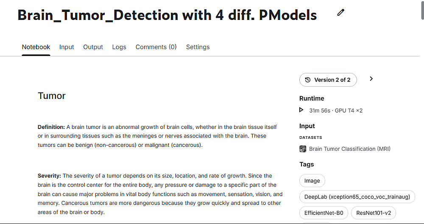Click the EfficientNet-B0 tag
The image size is (424, 224).
(324, 213)
